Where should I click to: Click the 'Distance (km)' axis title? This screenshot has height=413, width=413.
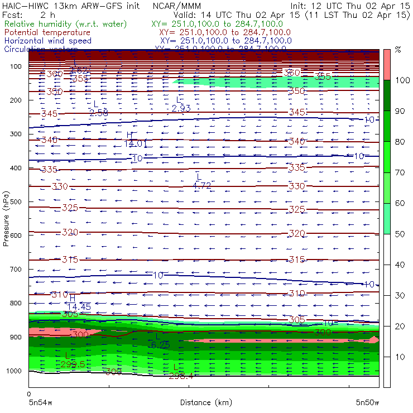pyautogui.click(x=206, y=402)
